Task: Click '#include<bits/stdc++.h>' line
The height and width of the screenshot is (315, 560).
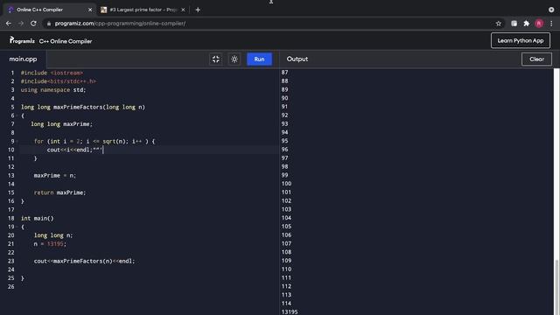Action: (x=59, y=81)
